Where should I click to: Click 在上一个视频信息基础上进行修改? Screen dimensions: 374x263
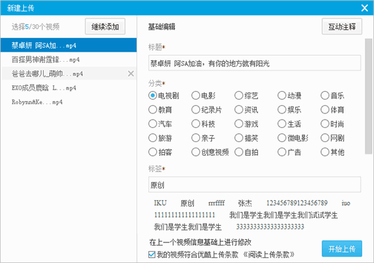pyautogui.click(x=200, y=242)
